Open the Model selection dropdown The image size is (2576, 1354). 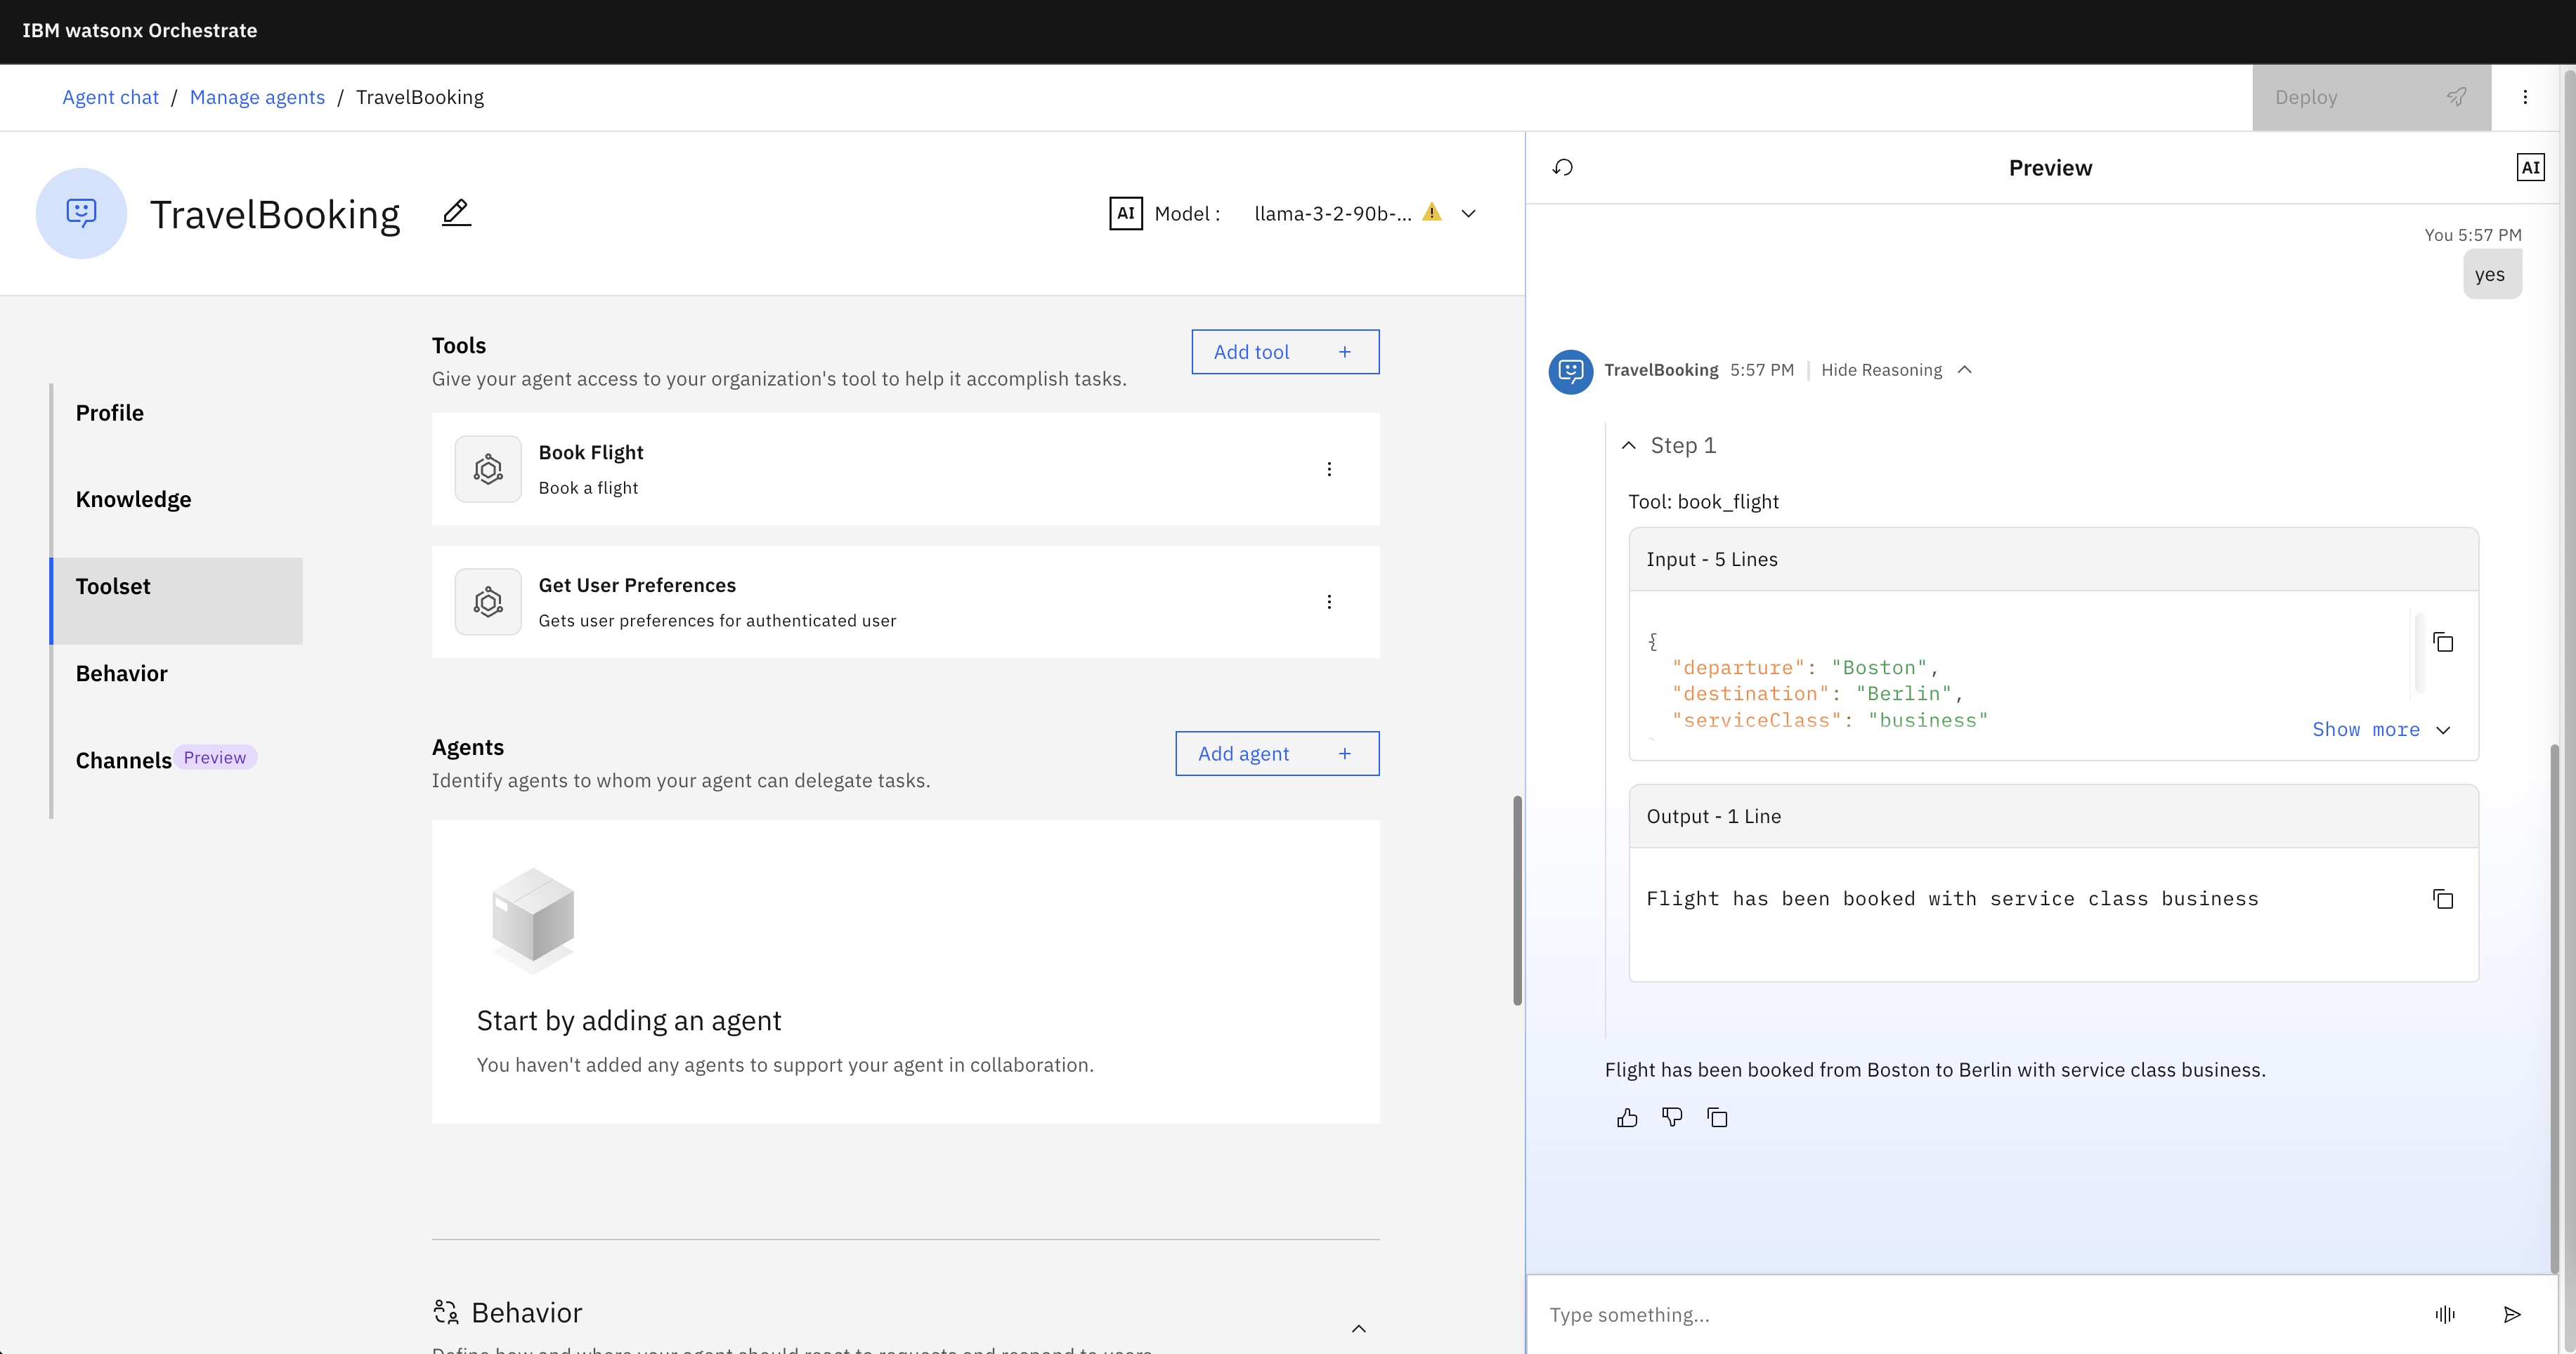[1468, 213]
